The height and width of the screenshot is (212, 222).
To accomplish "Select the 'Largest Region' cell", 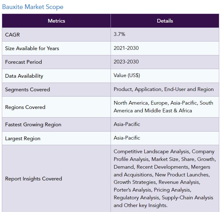I will (56, 138).
